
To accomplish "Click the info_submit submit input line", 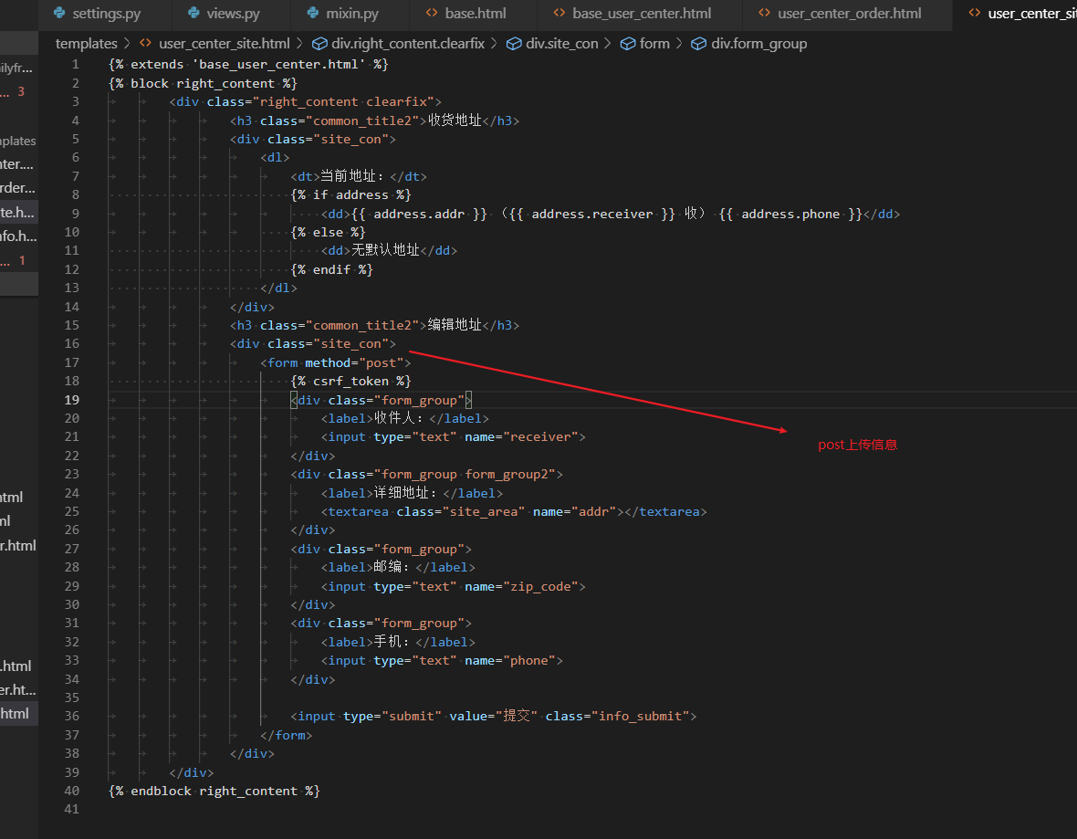I will pos(493,716).
